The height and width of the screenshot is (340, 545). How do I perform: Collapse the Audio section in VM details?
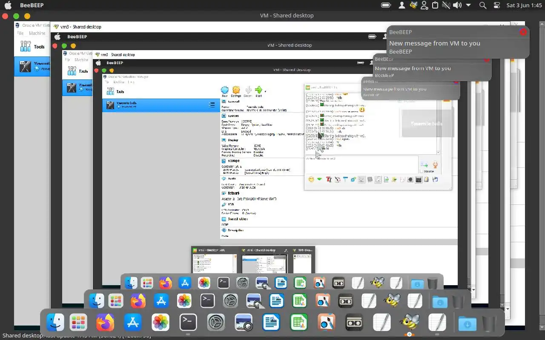point(232,178)
